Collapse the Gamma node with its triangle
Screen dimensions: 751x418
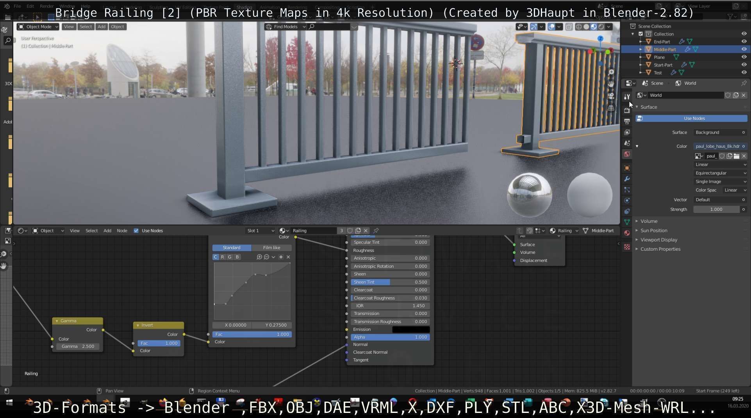click(x=57, y=321)
